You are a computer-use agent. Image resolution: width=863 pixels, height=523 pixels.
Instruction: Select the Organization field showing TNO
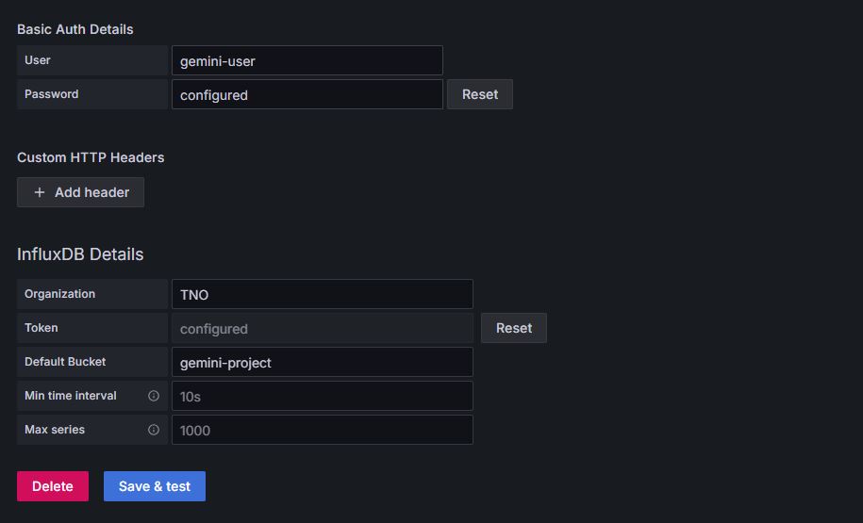pos(322,294)
